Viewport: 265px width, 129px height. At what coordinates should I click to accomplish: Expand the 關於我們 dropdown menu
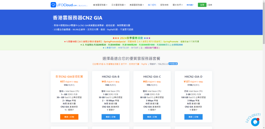coord(178,5)
